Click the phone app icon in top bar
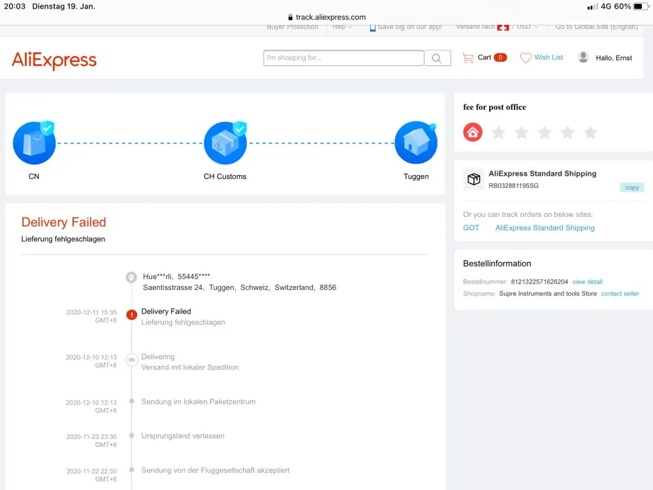653x490 pixels. [373, 27]
